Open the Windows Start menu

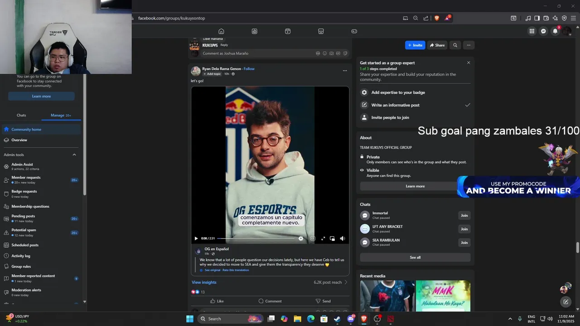(x=190, y=319)
